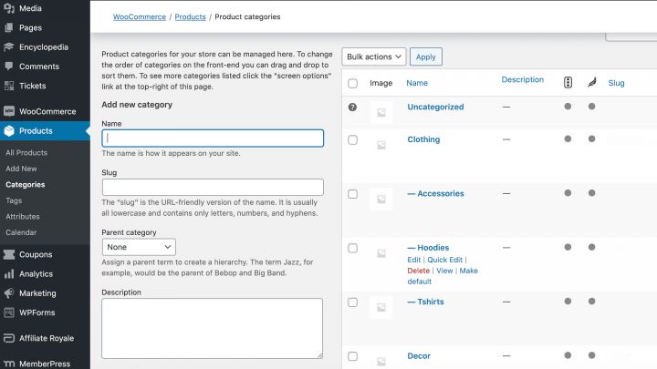The height and width of the screenshot is (369, 657).
Task: Click the Tickets icon in sidebar
Action: coord(9,86)
